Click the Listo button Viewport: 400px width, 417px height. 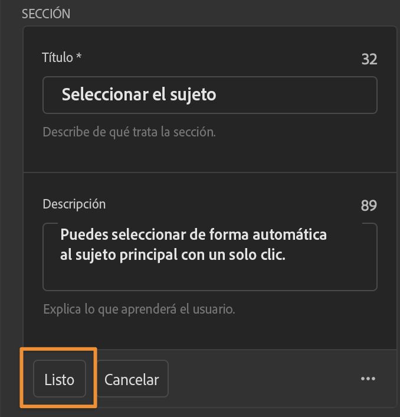(x=60, y=379)
